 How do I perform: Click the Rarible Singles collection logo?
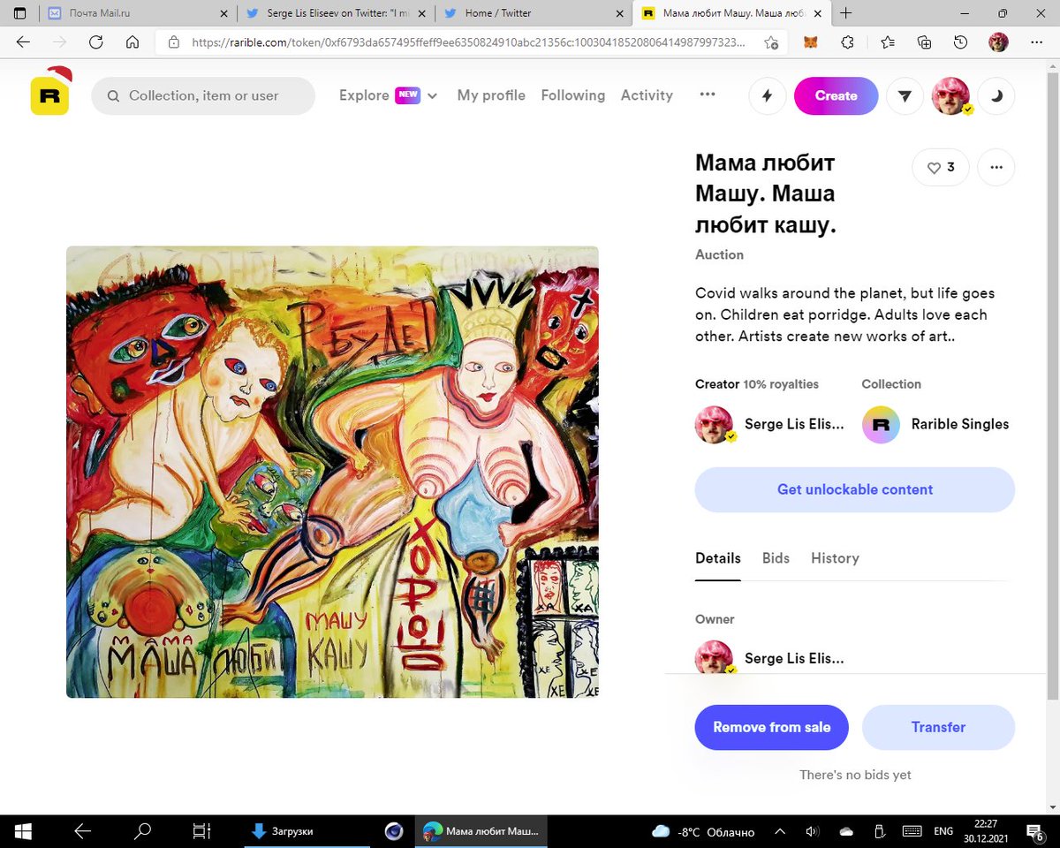[881, 425]
